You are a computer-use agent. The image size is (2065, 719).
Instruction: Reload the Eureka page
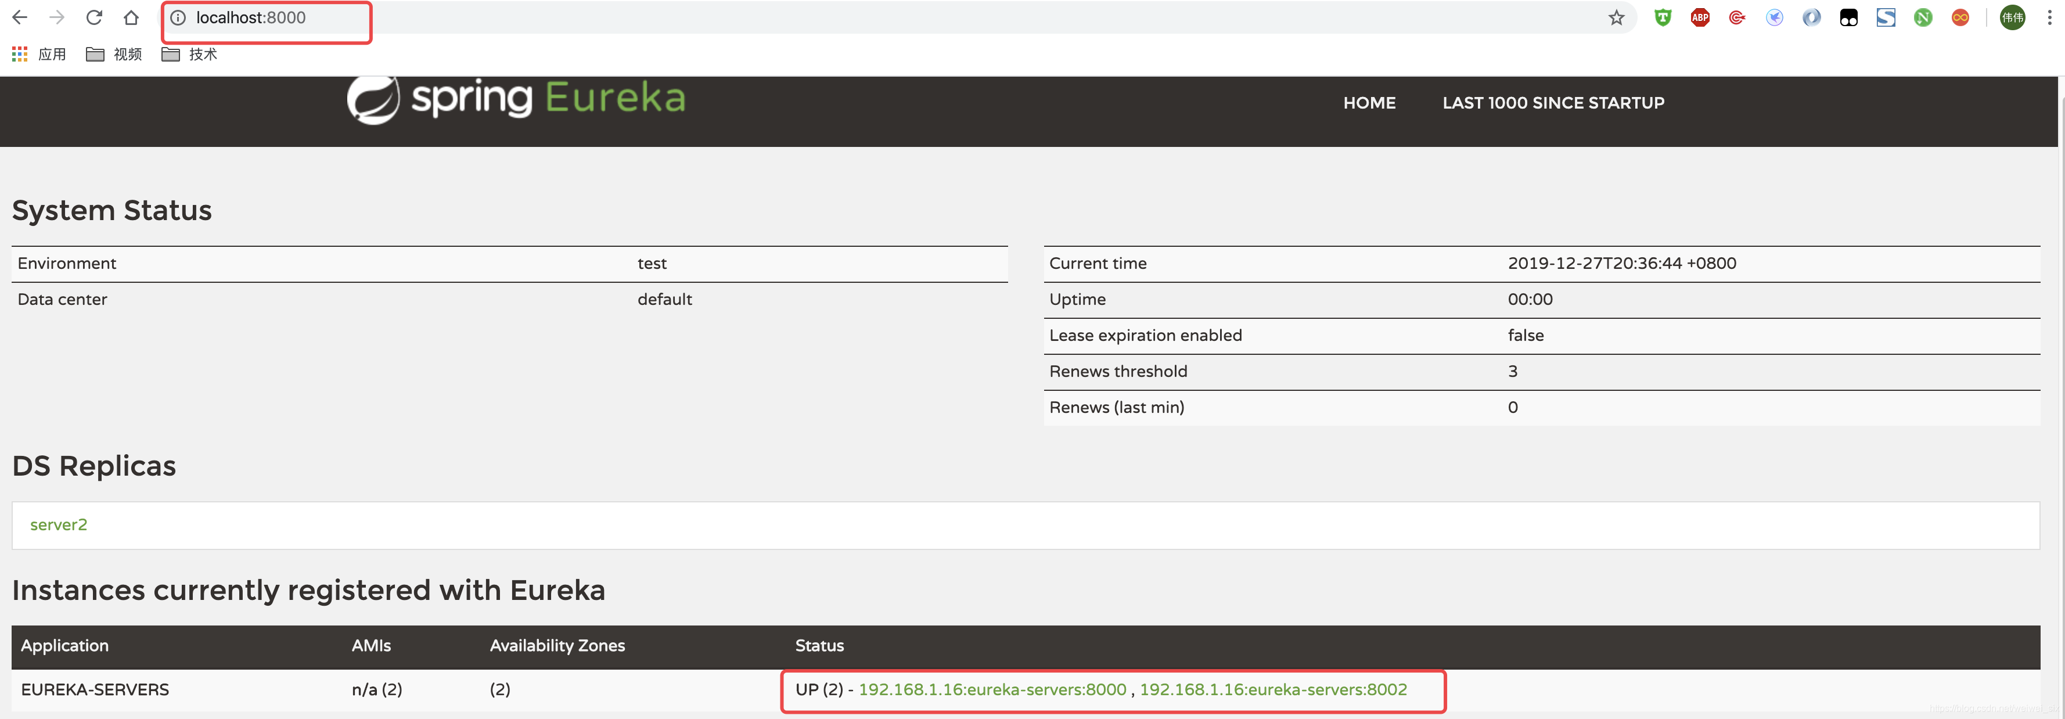click(95, 17)
